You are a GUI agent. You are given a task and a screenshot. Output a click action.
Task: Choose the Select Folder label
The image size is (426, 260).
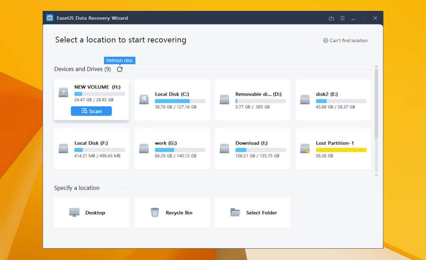pyautogui.click(x=262, y=213)
